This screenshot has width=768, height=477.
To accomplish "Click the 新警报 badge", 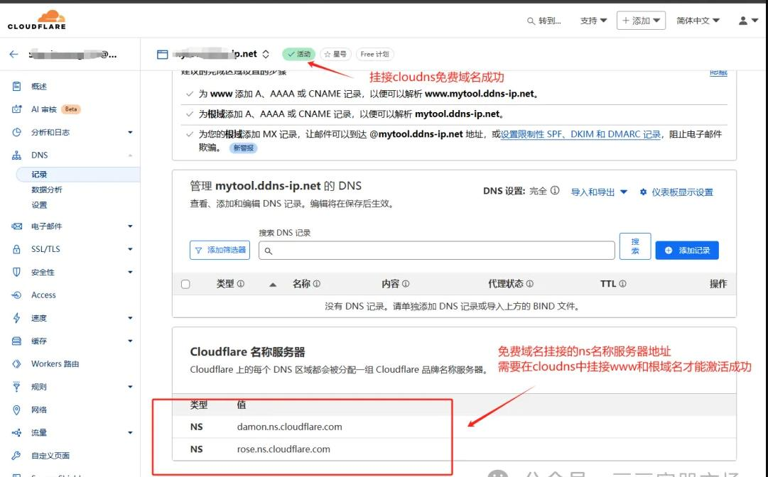I will coord(244,148).
